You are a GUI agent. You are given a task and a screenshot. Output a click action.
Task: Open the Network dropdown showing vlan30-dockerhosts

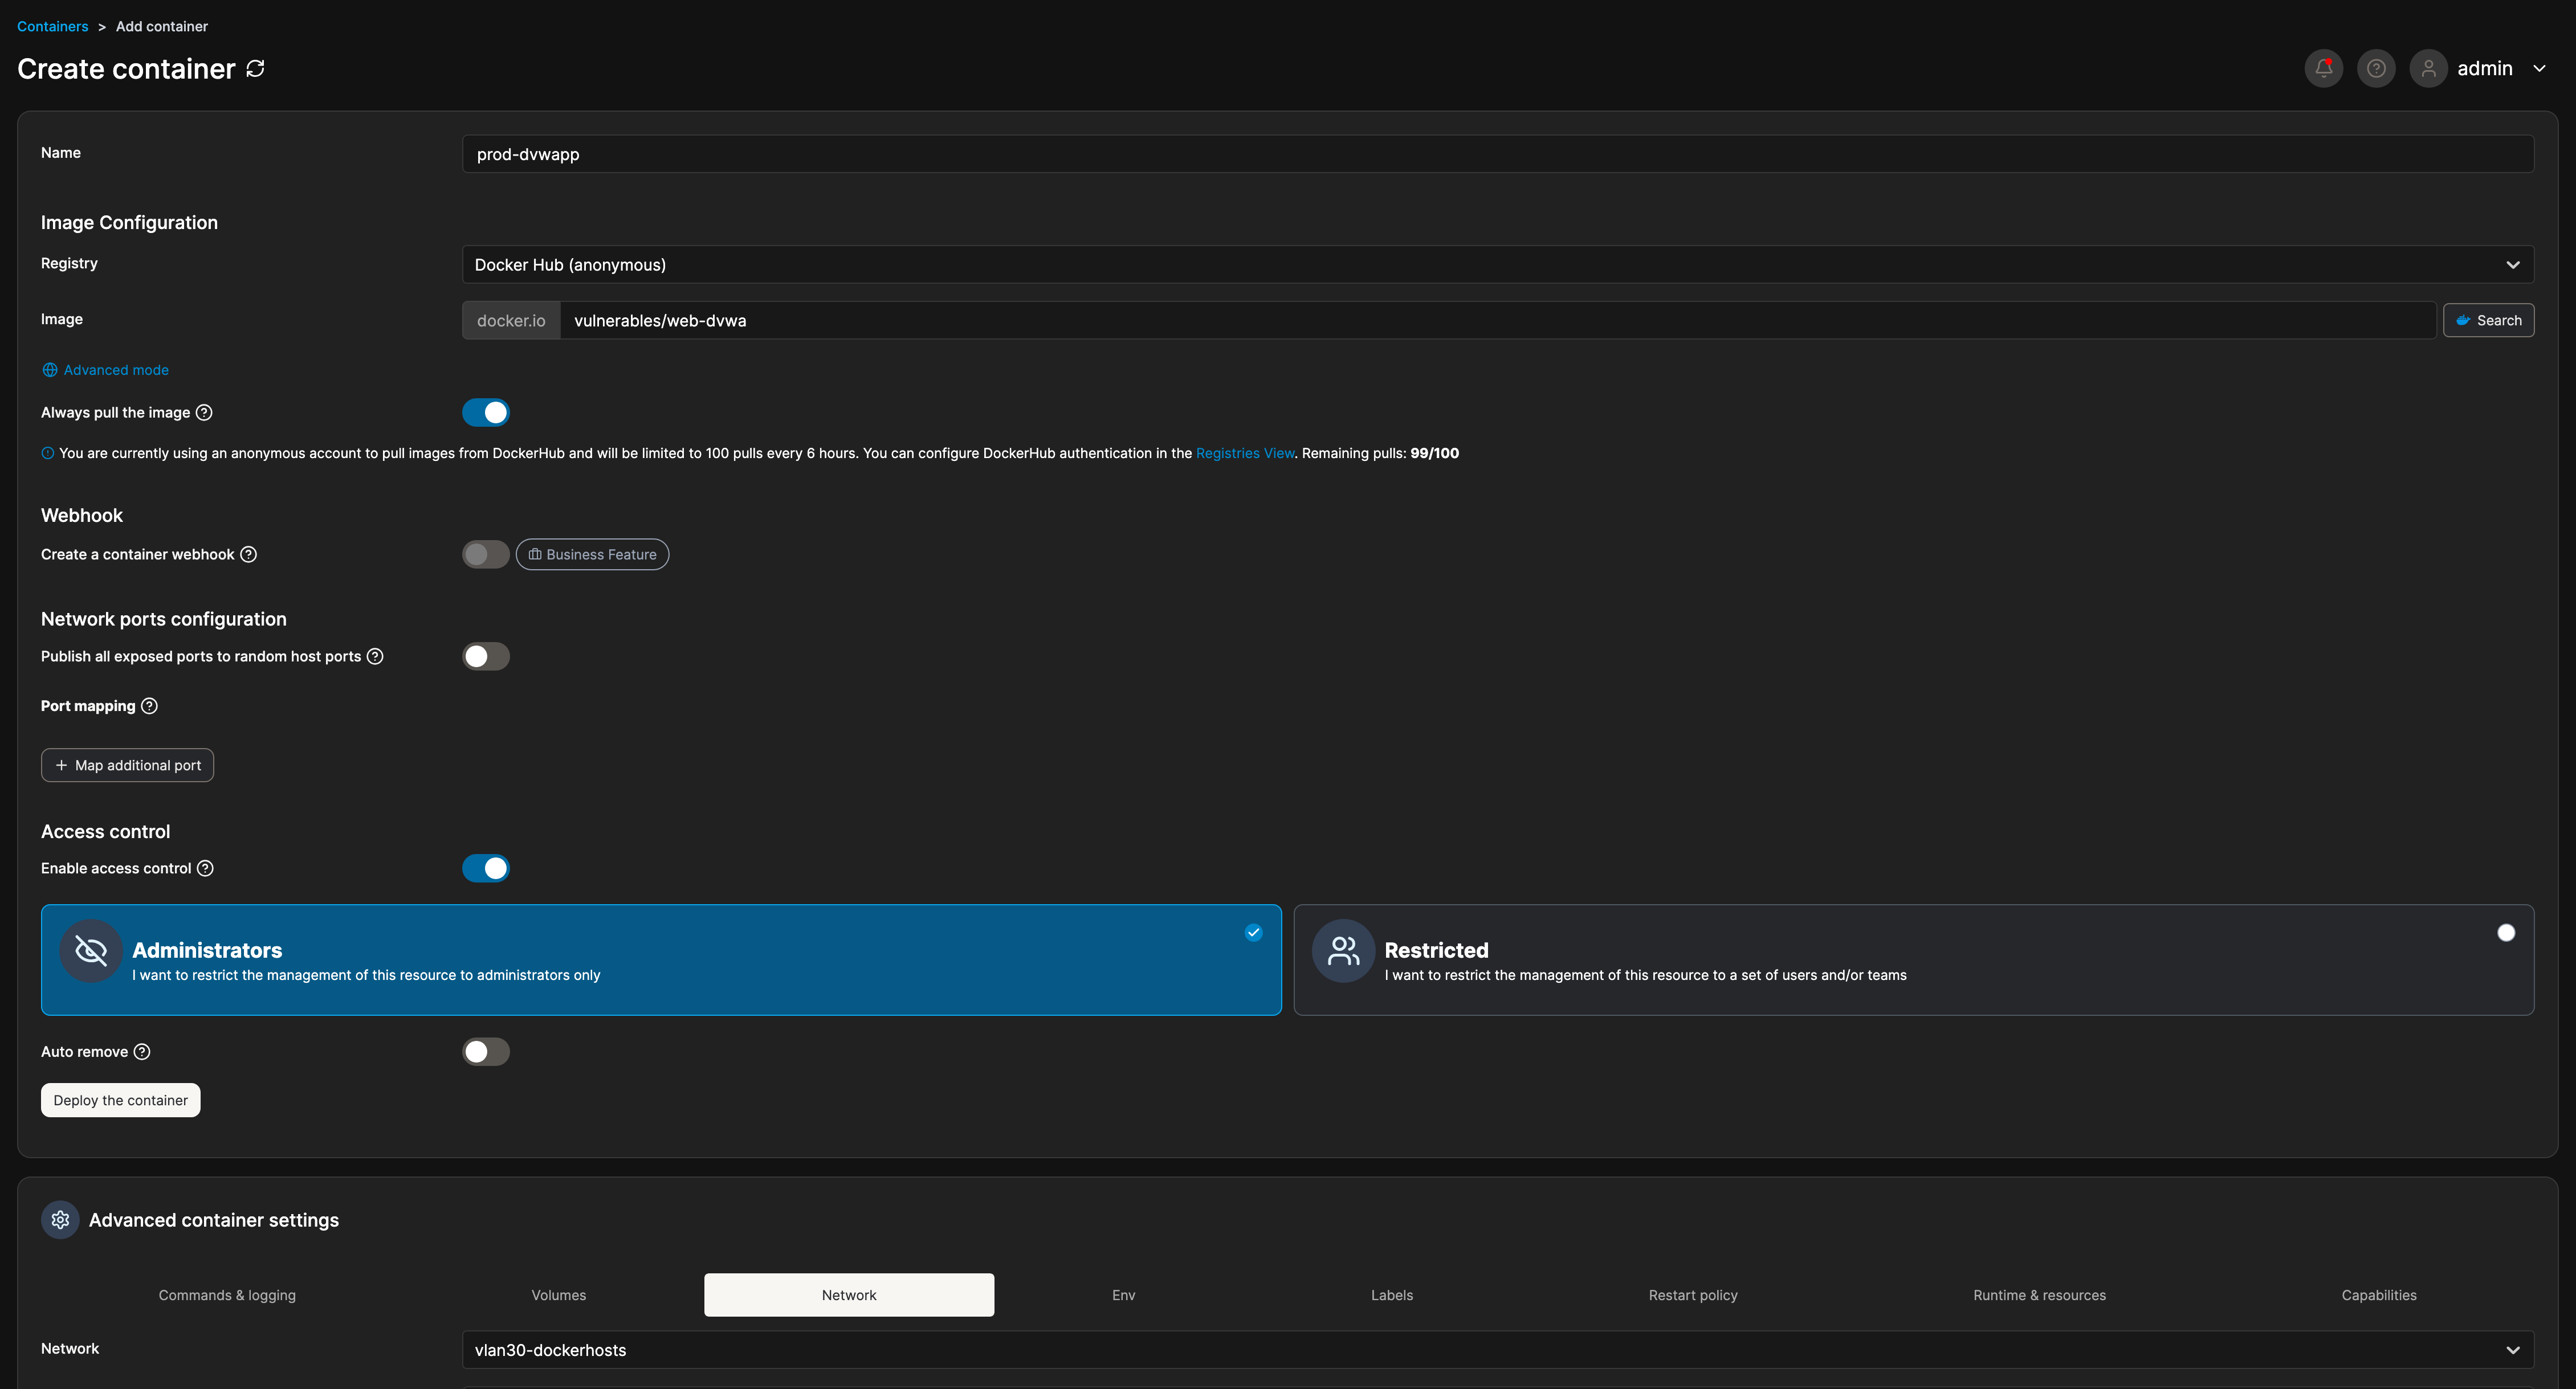[x=1498, y=1350]
